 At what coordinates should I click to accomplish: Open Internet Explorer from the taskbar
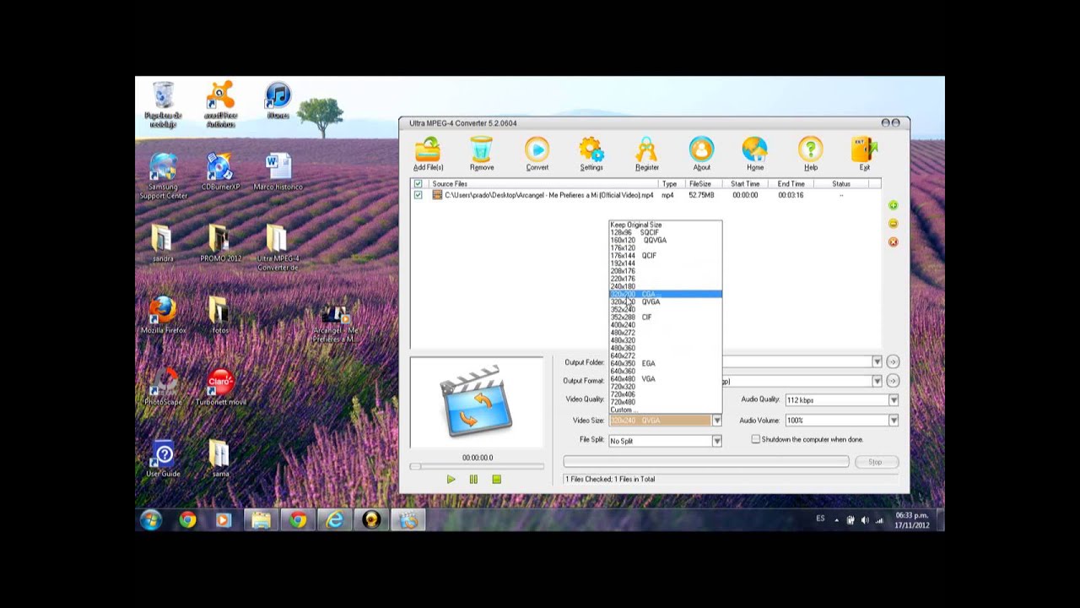pos(334,520)
